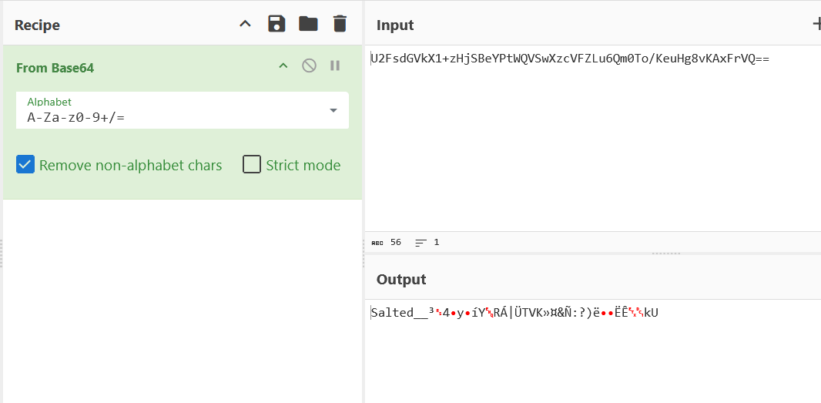This screenshot has height=403, width=821.
Task: Click the Recipe pane title
Action: pyautogui.click(x=37, y=25)
